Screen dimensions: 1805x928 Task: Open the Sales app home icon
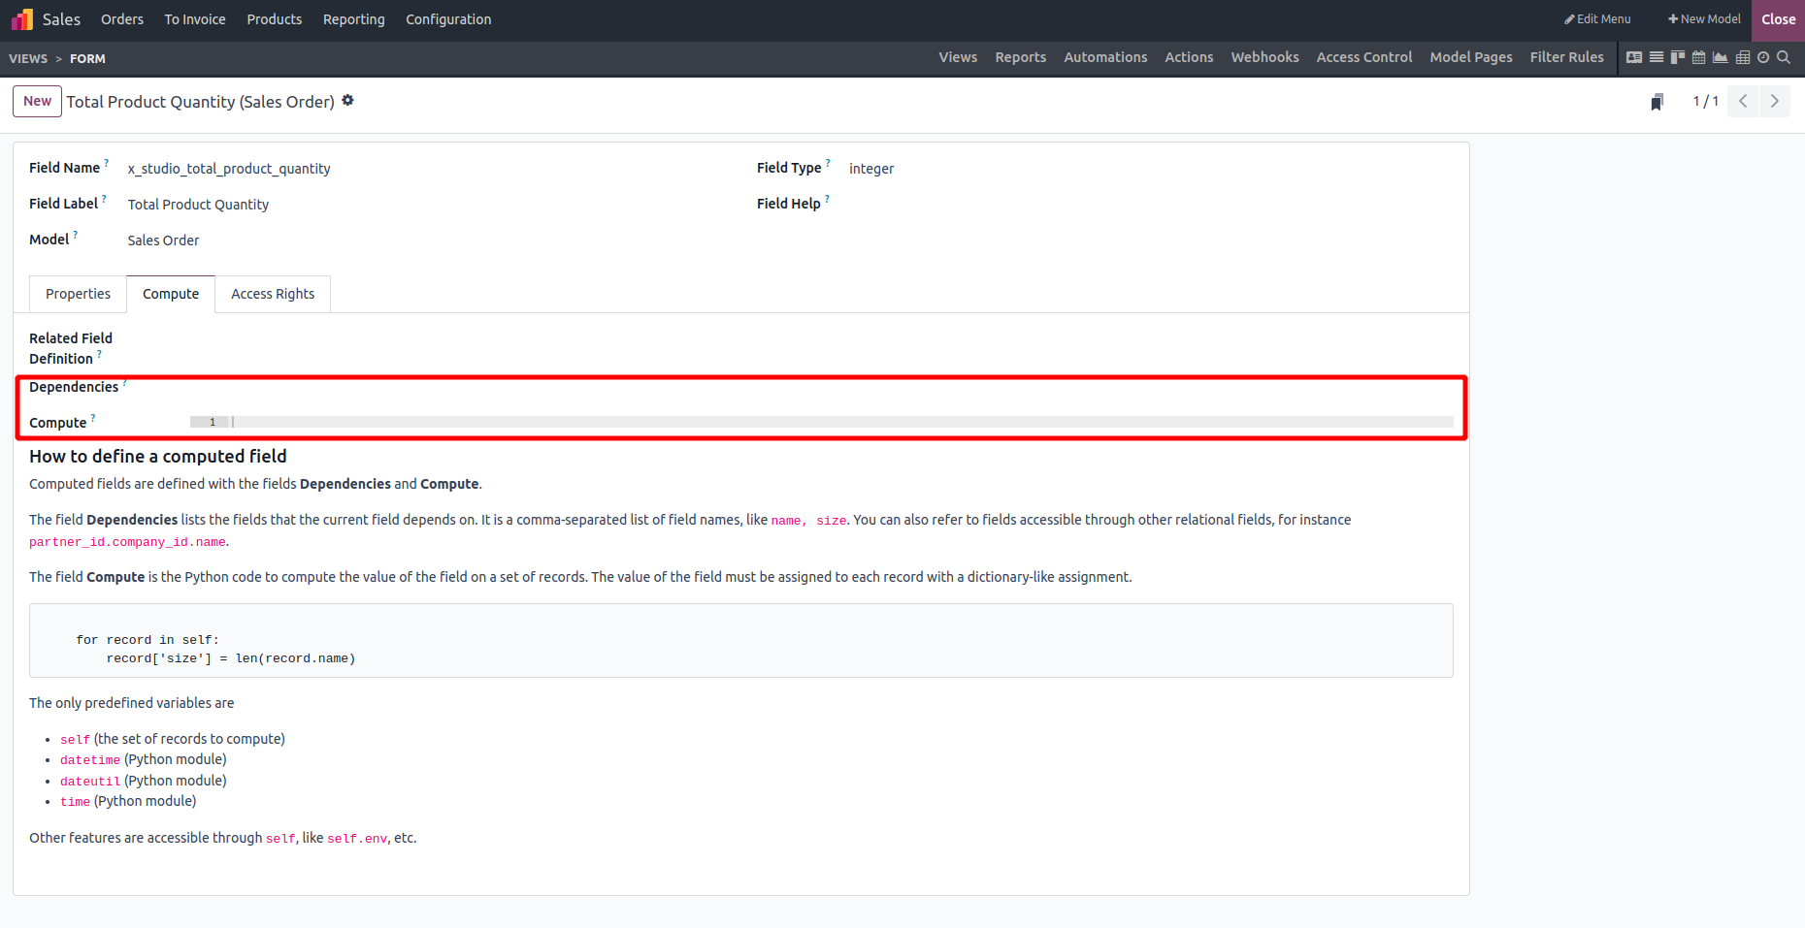(22, 19)
